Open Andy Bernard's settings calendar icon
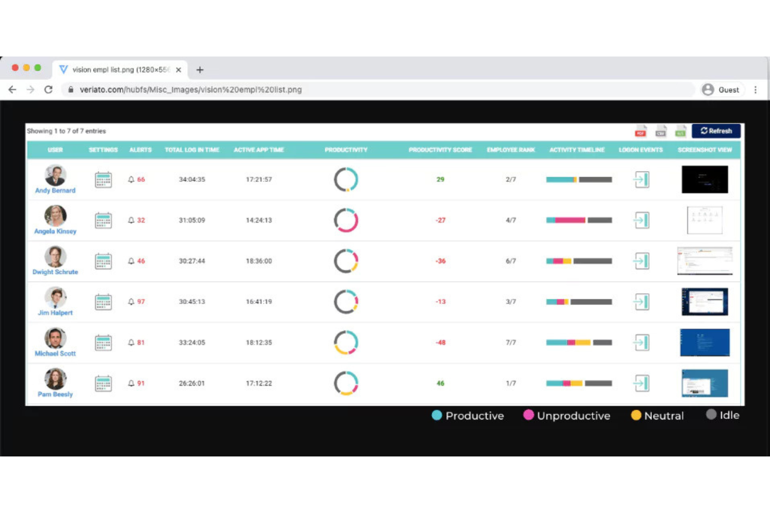Screen dimensions: 770x513 point(102,179)
